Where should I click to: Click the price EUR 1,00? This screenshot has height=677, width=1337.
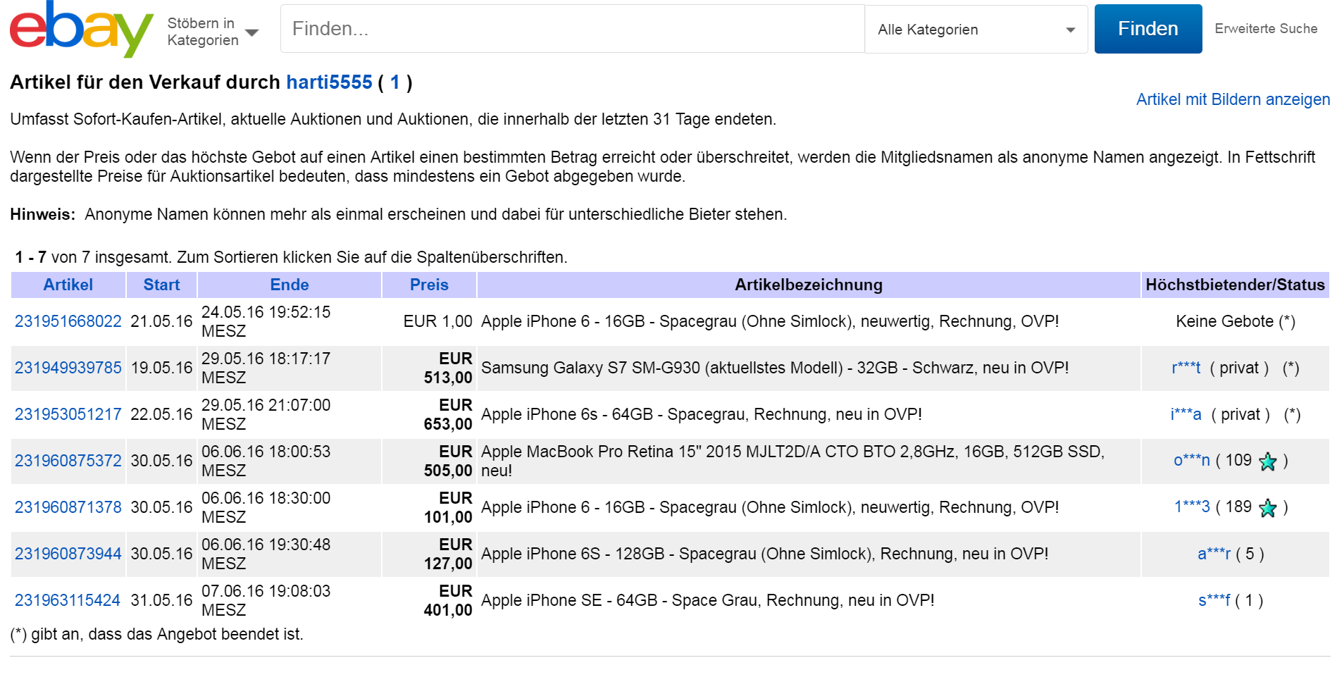click(x=438, y=321)
